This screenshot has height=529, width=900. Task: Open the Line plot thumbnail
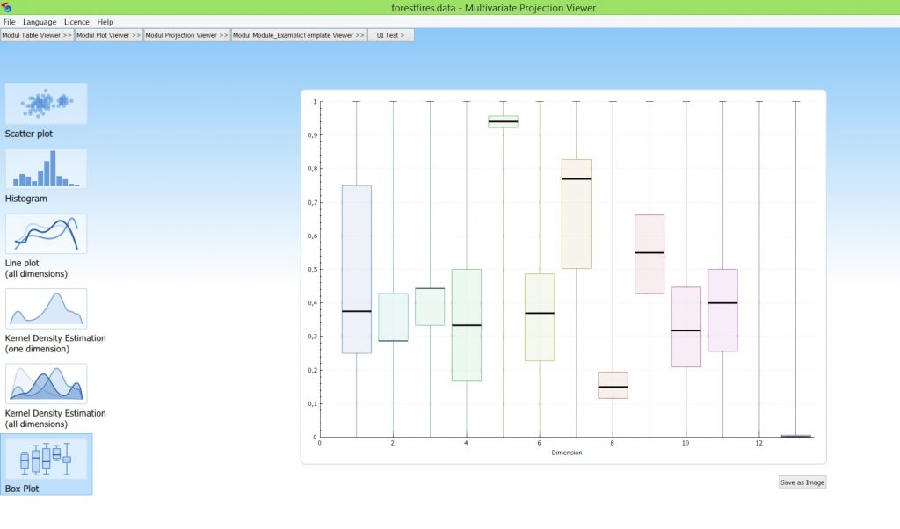tap(46, 234)
